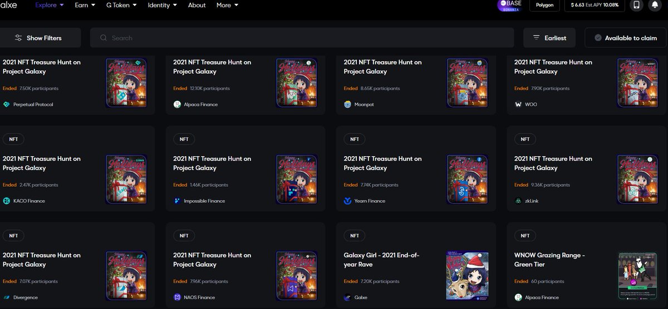The image size is (668, 309).
Task: Open Galaxy Girl - 2021 End-of-year Rave title
Action: click(x=381, y=260)
